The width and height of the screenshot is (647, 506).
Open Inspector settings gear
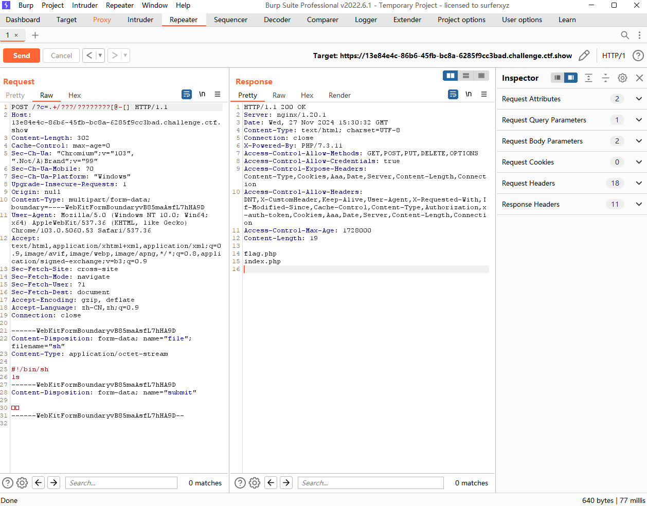coord(622,78)
